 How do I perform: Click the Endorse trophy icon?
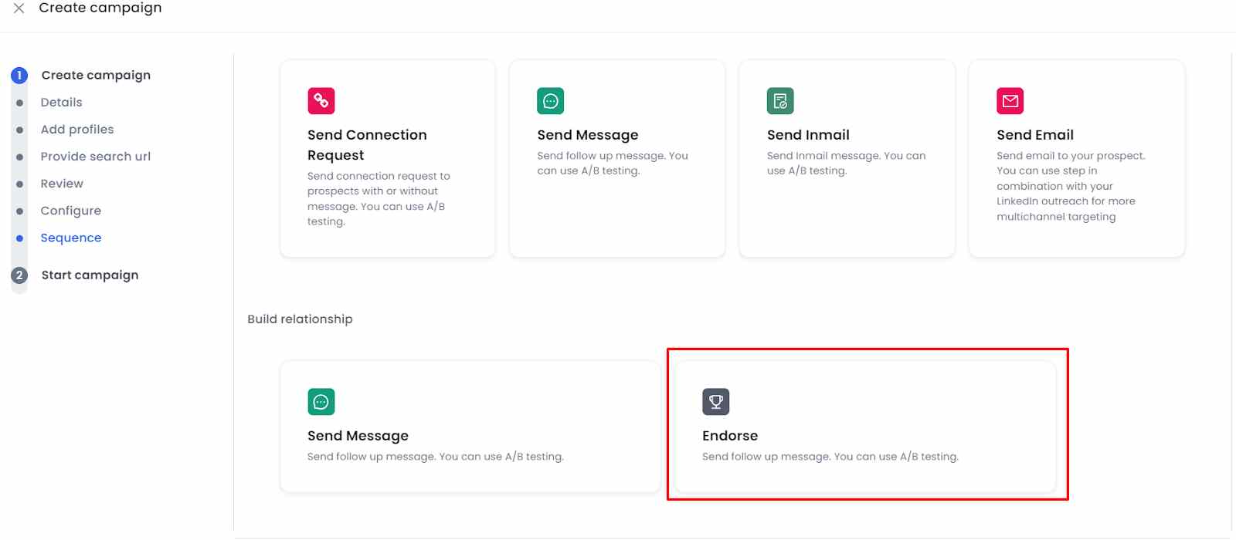pyautogui.click(x=716, y=402)
